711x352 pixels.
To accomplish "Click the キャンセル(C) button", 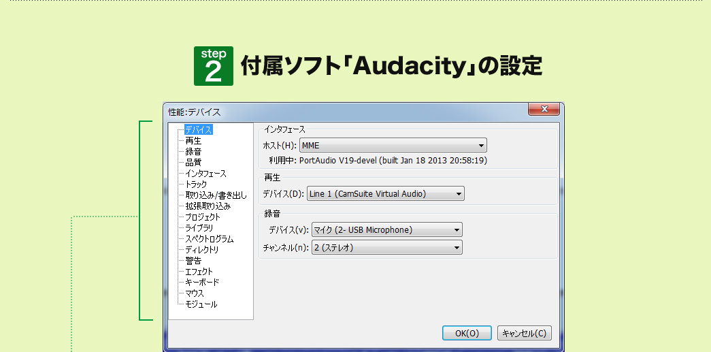I will 525,333.
